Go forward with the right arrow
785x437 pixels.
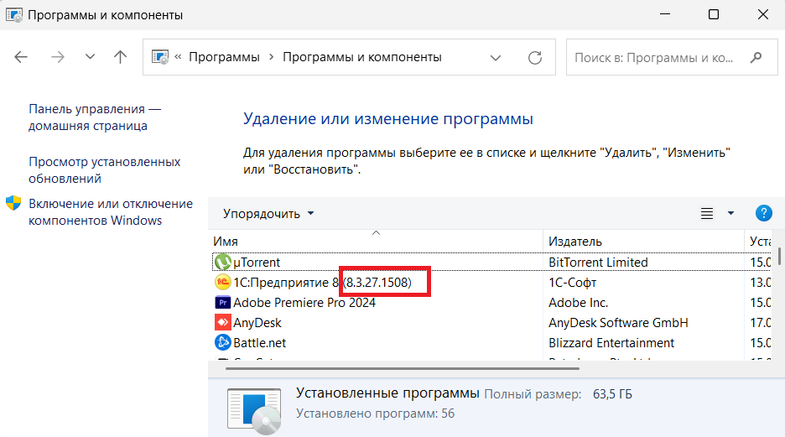[x=58, y=57]
